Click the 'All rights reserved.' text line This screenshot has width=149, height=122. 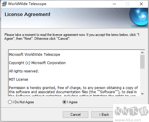click(24, 71)
